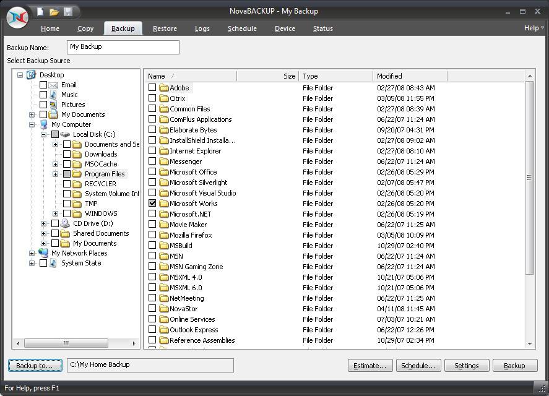Click the file list vertical scrollbar thumb
Viewport: 549px width, 396px height.
tap(529, 178)
